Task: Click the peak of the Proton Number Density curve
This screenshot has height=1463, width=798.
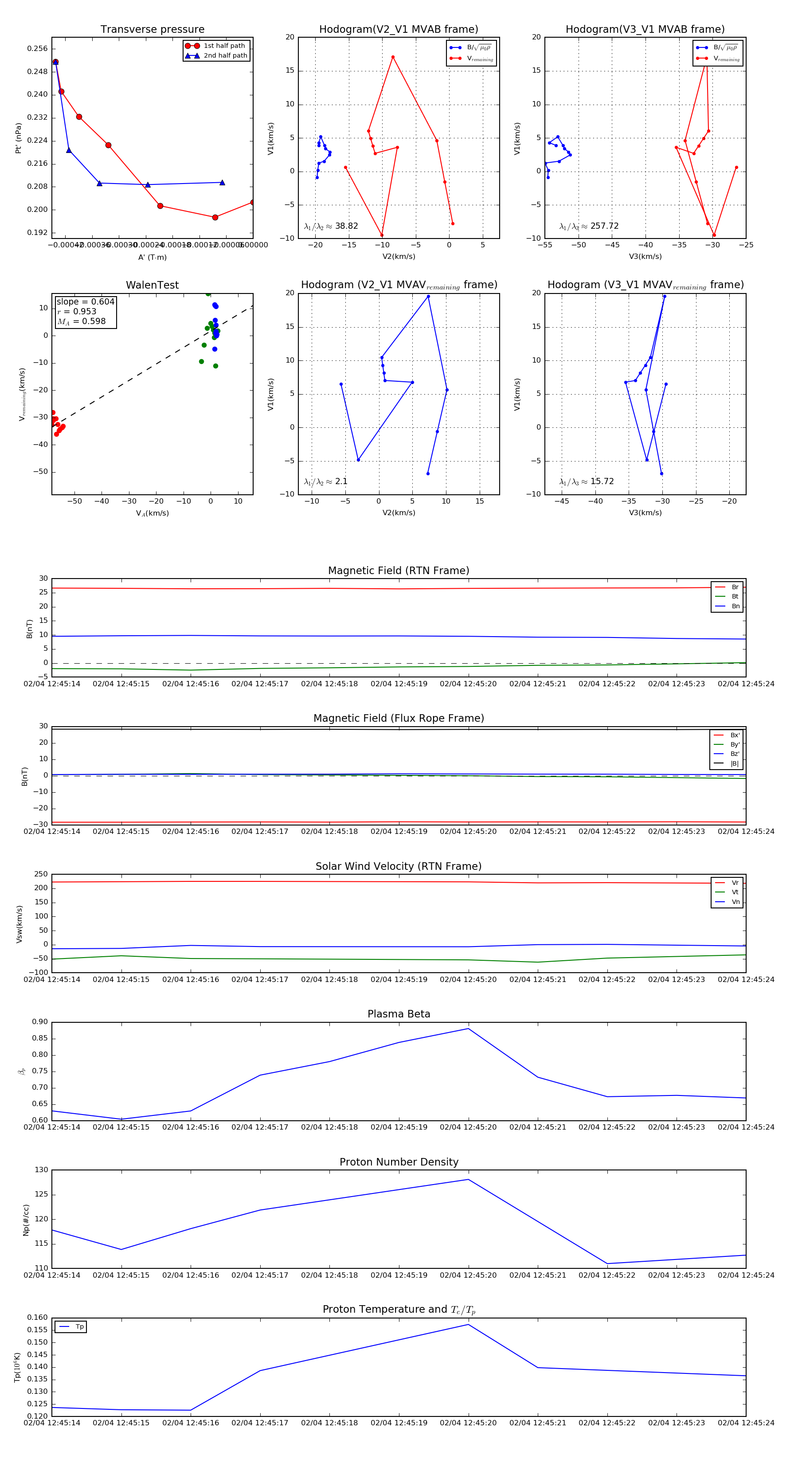Action: pos(468,1180)
